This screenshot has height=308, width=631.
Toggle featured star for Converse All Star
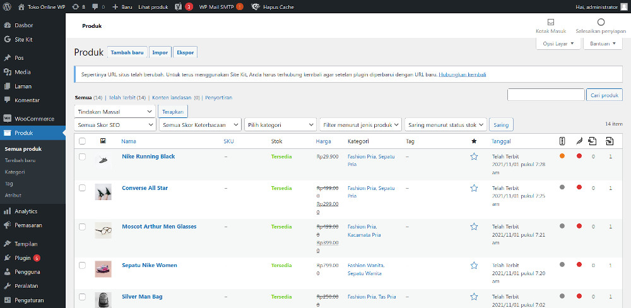click(x=474, y=188)
